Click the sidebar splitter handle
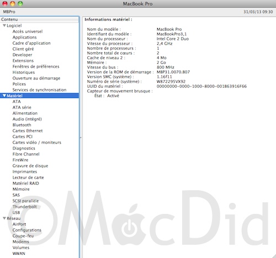The height and width of the screenshot is (258, 276). [81, 137]
